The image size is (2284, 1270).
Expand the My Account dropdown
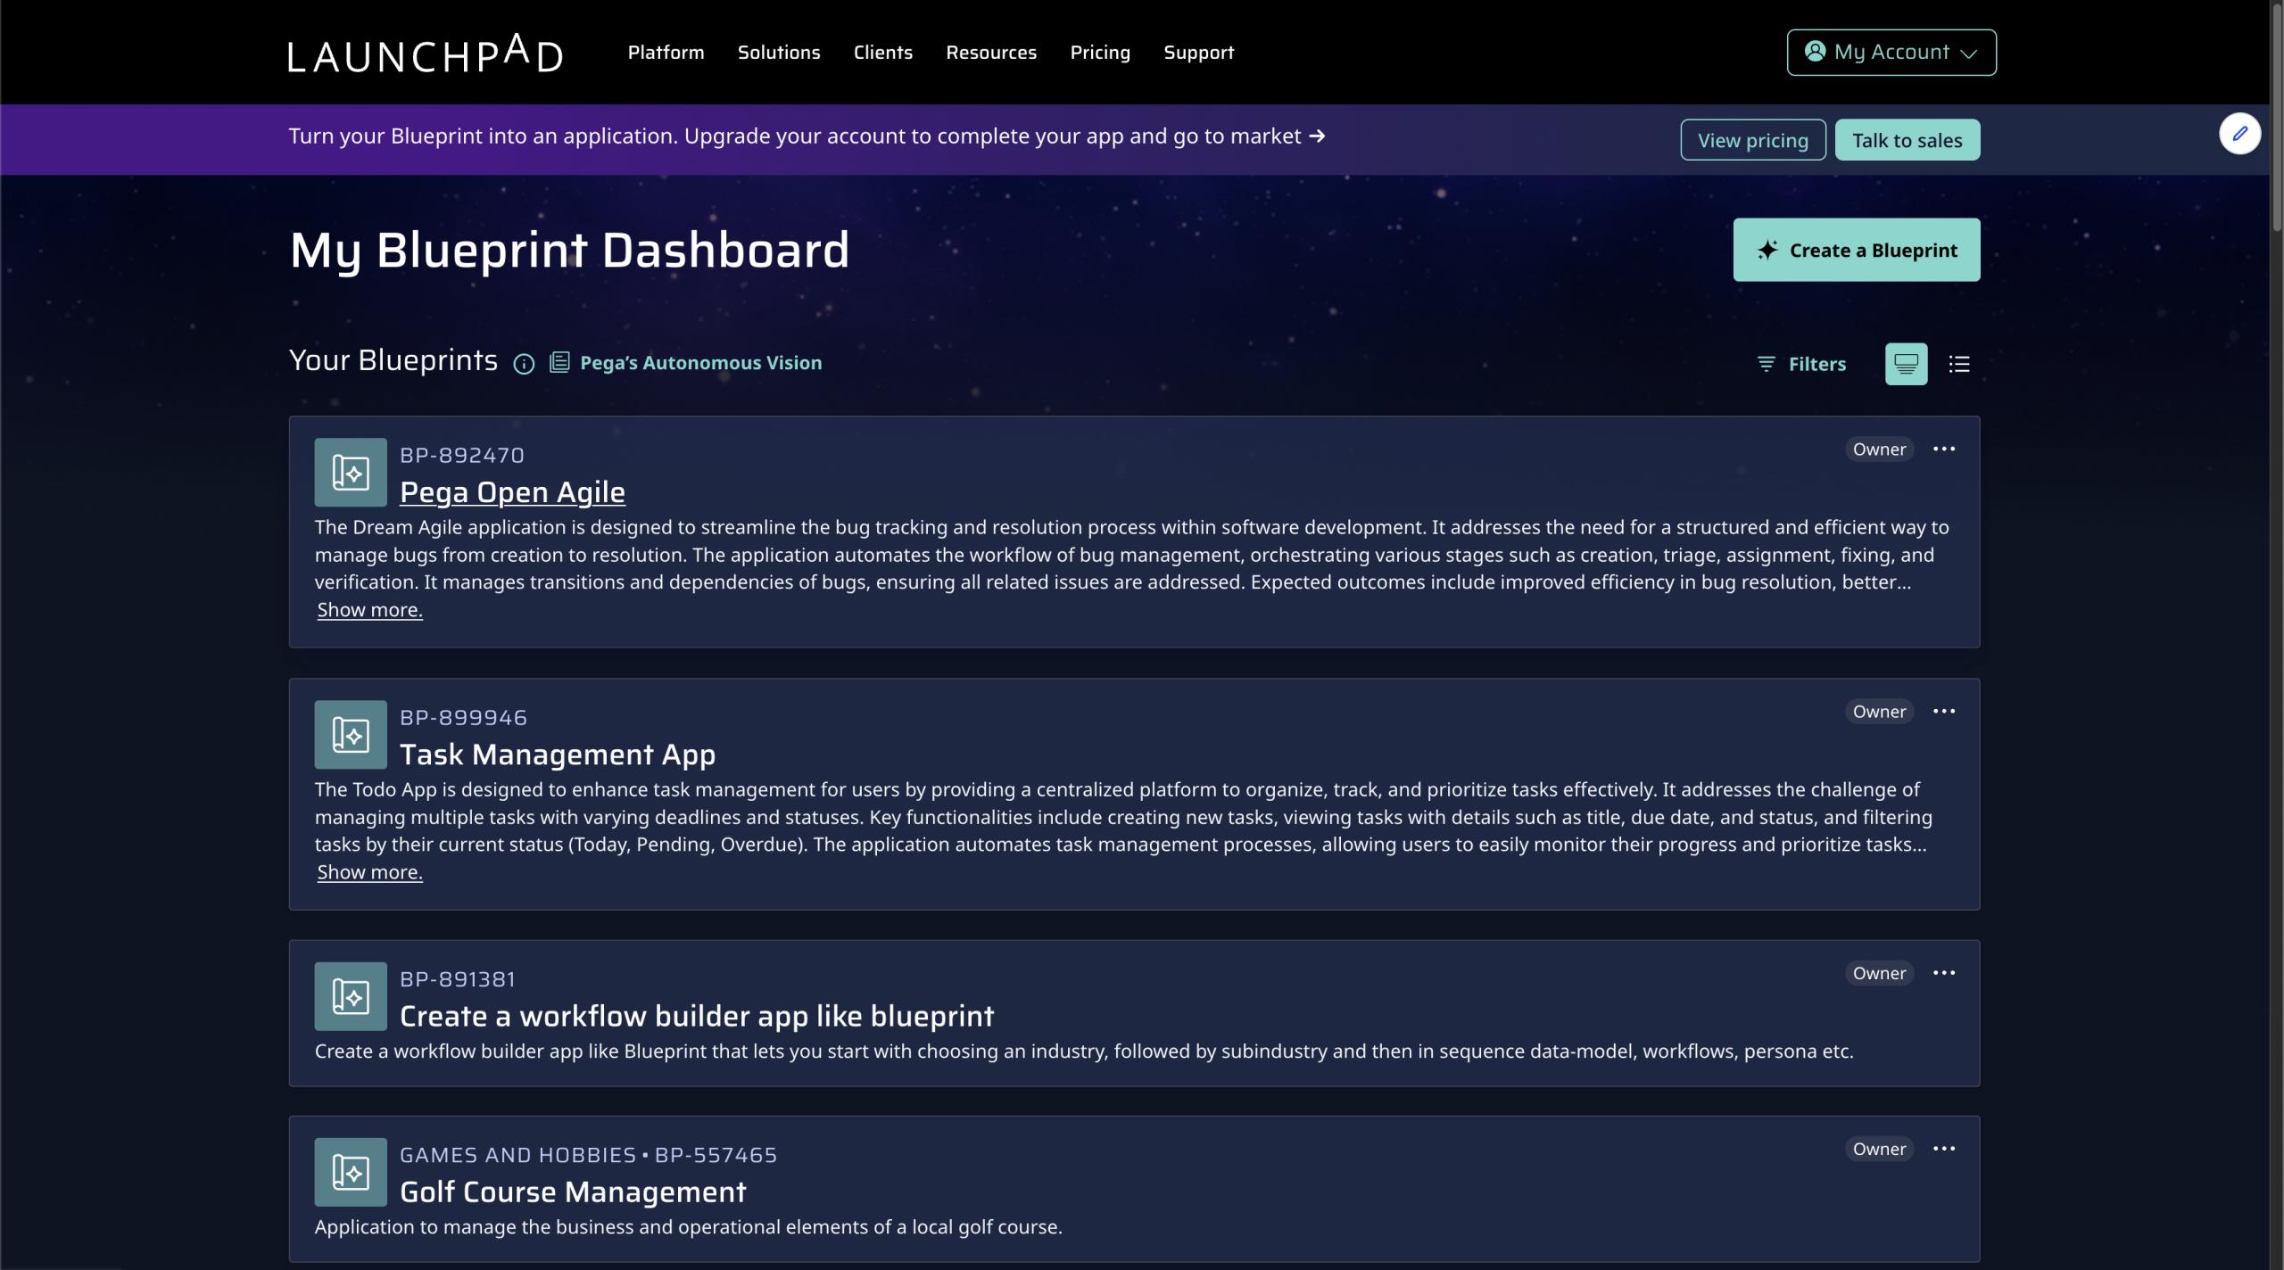tap(1891, 52)
